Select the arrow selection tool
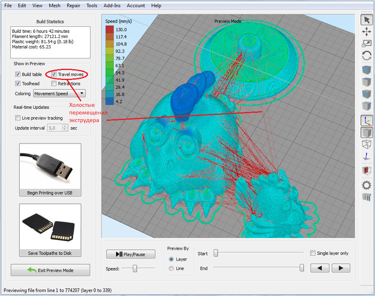The width and height of the screenshot is (375, 296). [x=367, y=19]
